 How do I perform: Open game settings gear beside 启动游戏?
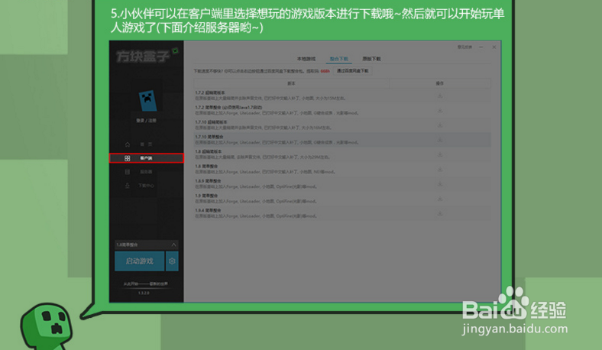(x=172, y=261)
